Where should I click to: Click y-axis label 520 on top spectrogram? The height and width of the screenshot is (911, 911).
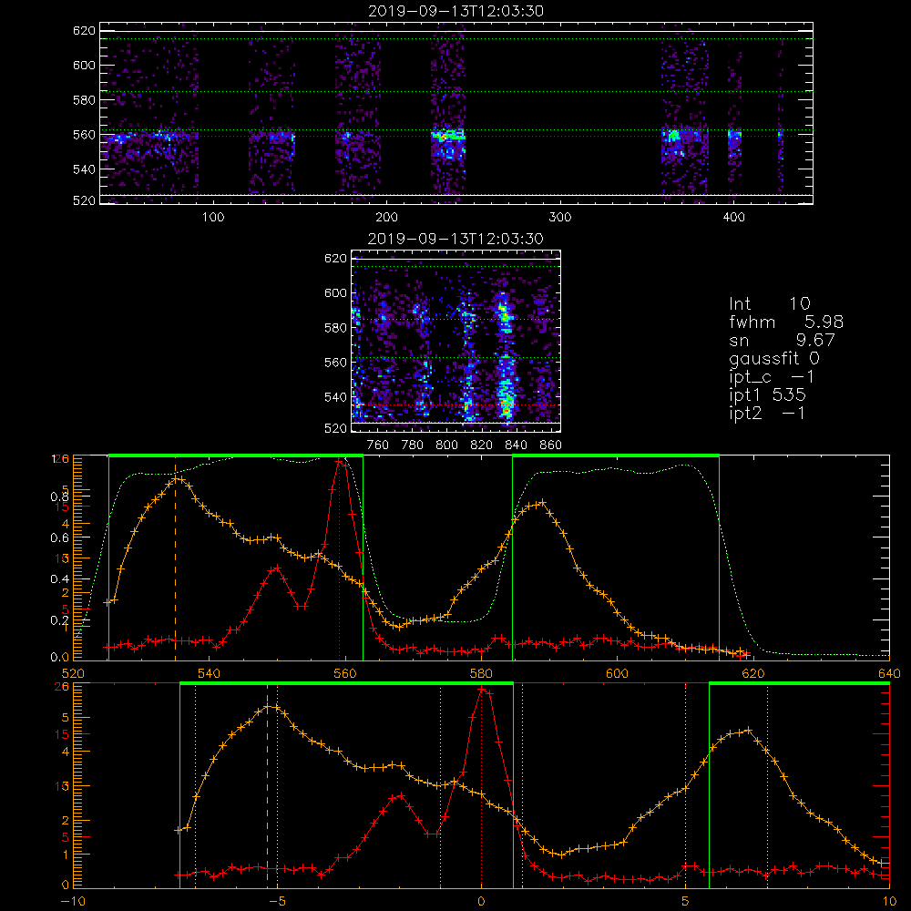pos(84,200)
